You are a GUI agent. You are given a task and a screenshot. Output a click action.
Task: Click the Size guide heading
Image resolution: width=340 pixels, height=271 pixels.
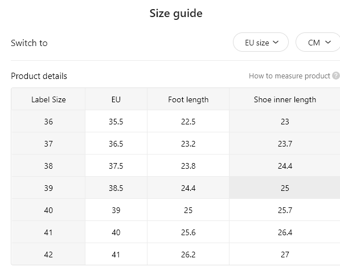pos(176,14)
